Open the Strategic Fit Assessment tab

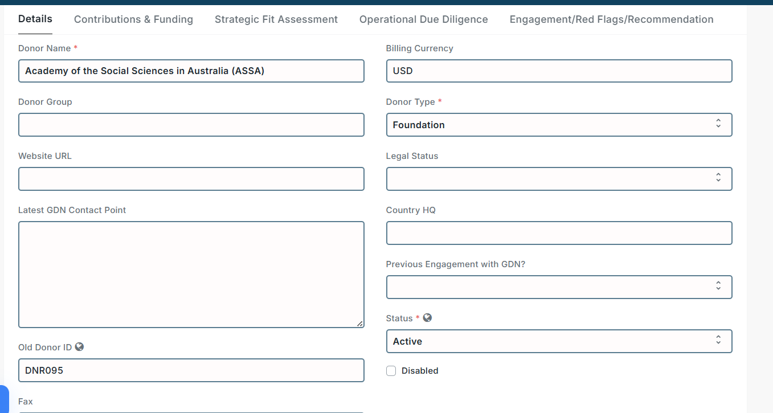tap(276, 19)
